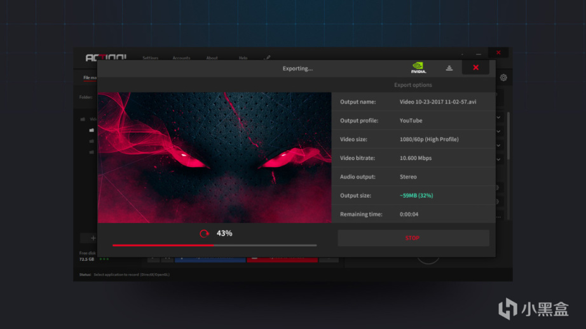Click the plus add button in the Action! sidebar
This screenshot has height=329, width=586.
(93, 238)
